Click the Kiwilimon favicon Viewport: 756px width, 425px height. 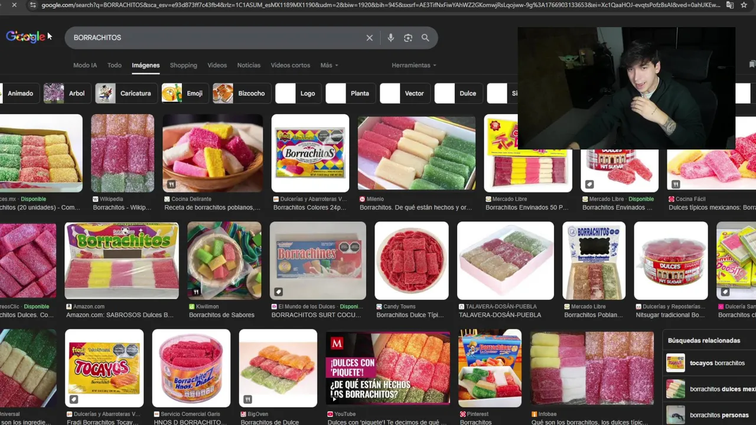191,306
